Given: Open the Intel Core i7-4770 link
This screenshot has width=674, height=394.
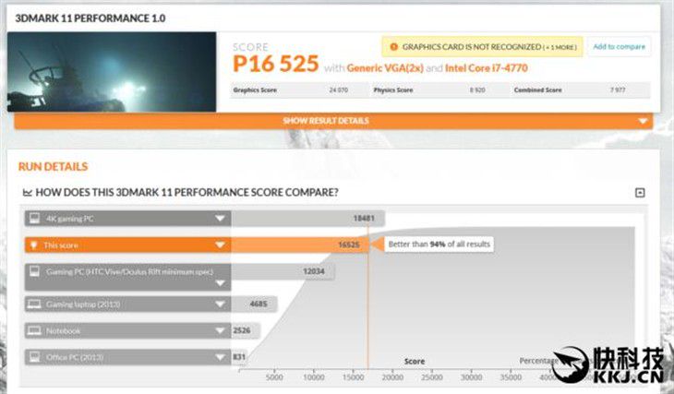Looking at the screenshot, I should coord(487,68).
